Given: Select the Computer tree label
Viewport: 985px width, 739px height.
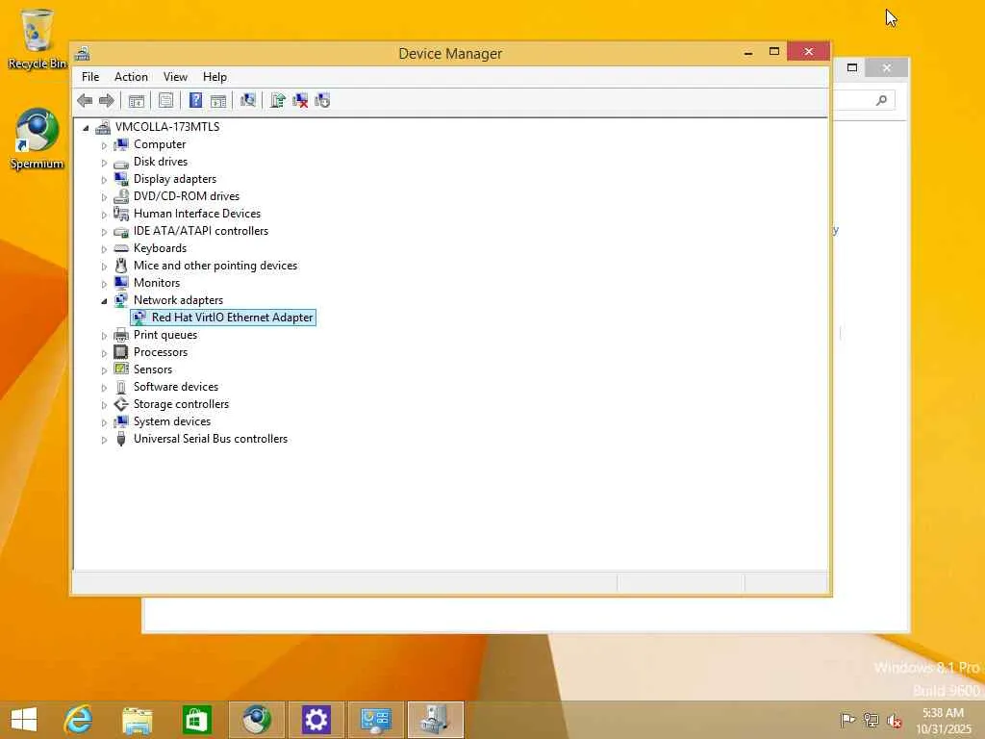Looking at the screenshot, I should pos(160,144).
